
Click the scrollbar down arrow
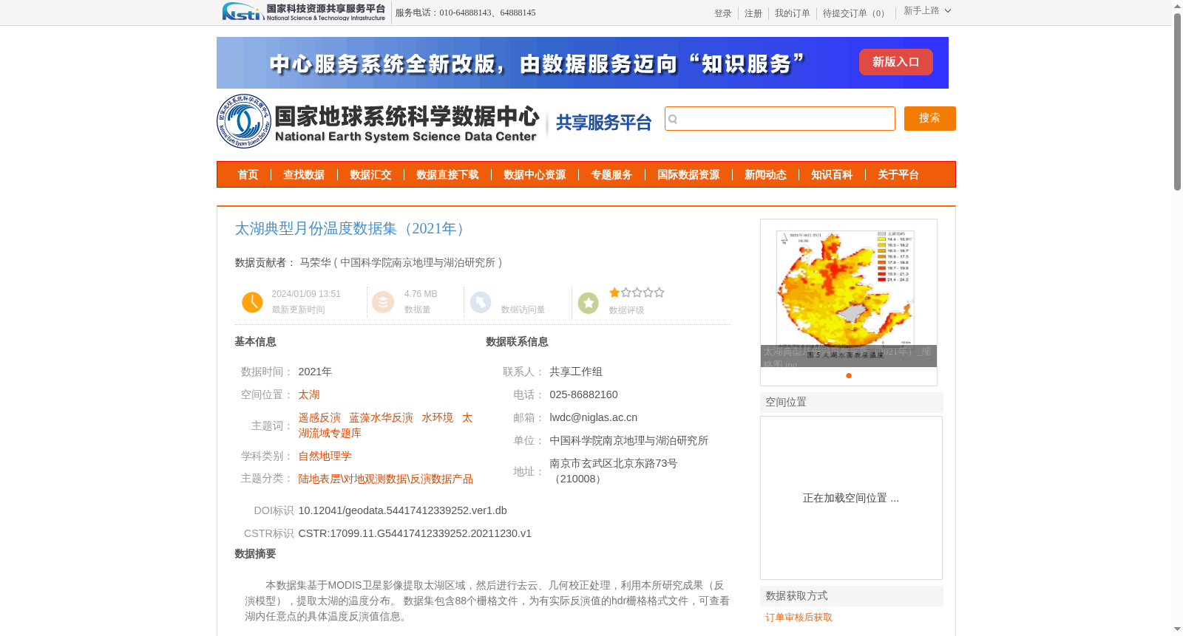[1177, 629]
